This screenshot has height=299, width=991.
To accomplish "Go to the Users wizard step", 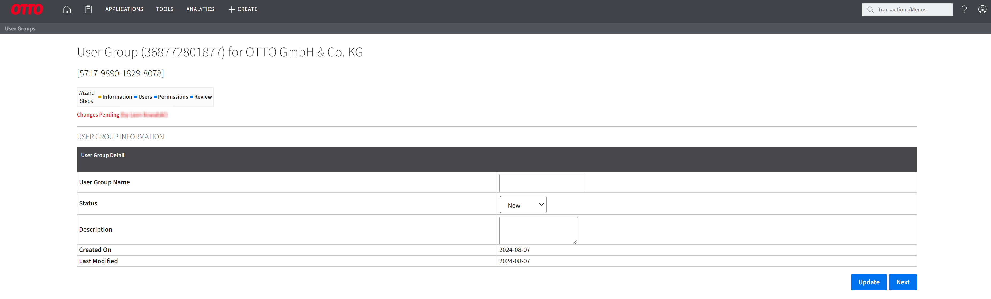I will pos(143,97).
